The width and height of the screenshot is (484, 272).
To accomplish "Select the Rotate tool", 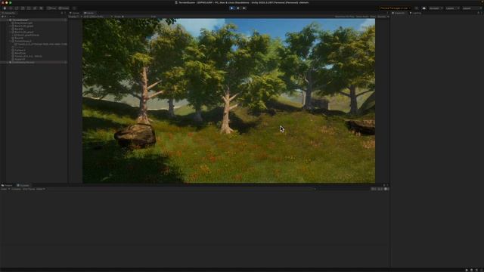I will coord(17,8).
